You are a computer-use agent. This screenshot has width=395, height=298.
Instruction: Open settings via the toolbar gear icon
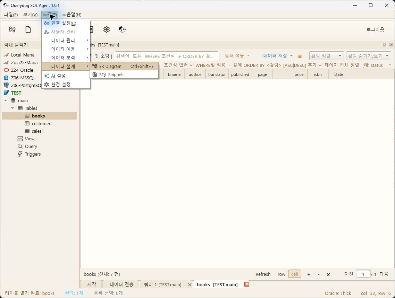107,29
